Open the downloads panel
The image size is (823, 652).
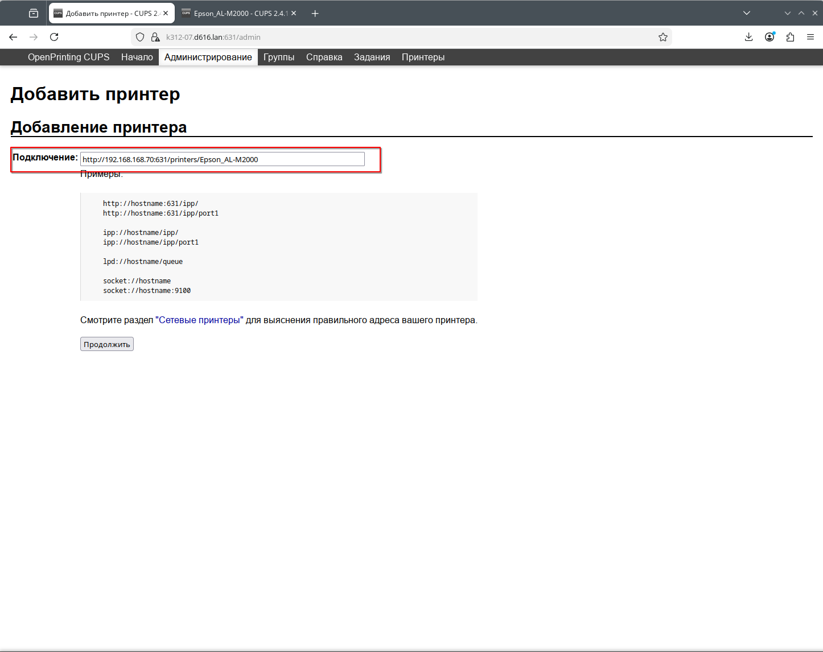[748, 37]
